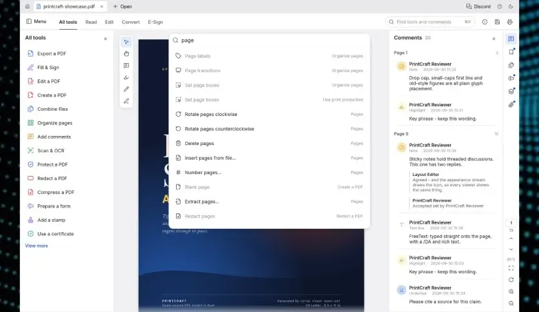
Task: Toggle dark mode with the moon icon
Action: click(x=511, y=6)
